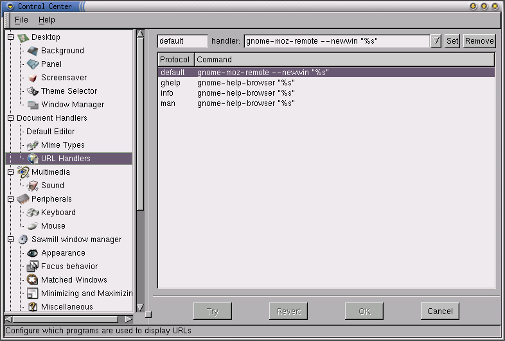This screenshot has width=505, height=341.
Task: Open the Keyboard settings icon
Action: click(x=33, y=213)
